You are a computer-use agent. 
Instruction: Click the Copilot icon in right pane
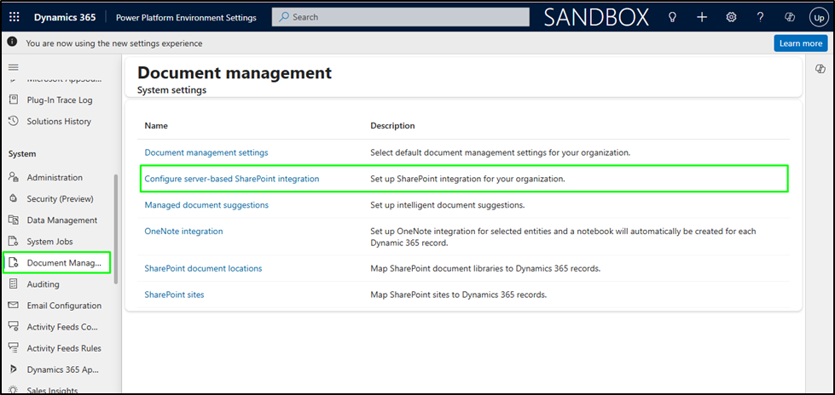[x=820, y=69]
